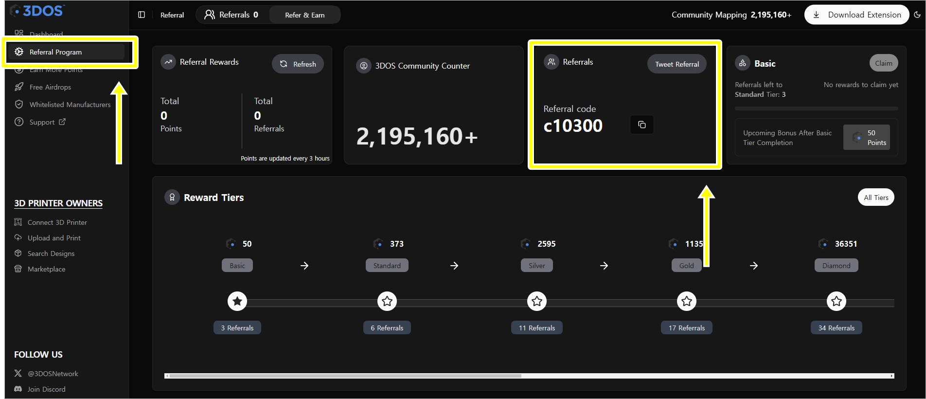
Task: Open Search Designs
Action: [x=51, y=254]
